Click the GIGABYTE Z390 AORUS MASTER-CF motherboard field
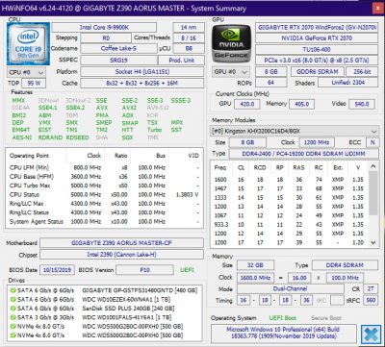Image resolution: width=385 pixels, height=347 pixels. 121,243
